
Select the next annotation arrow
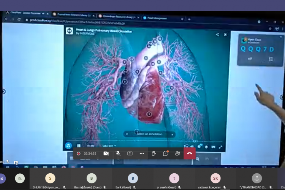click(x=173, y=134)
